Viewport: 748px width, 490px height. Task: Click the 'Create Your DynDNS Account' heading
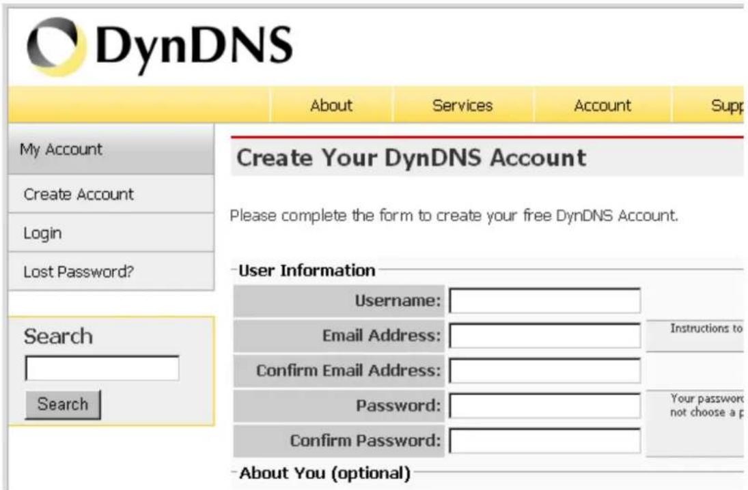[x=411, y=158]
